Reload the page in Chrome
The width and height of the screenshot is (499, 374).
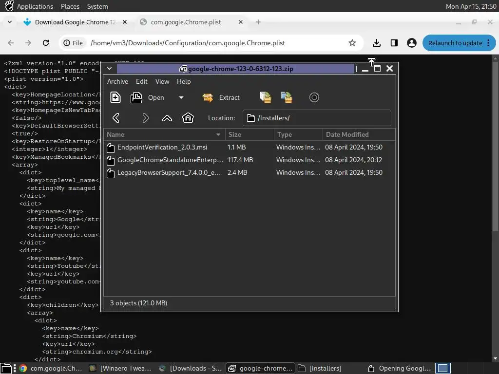[46, 43]
